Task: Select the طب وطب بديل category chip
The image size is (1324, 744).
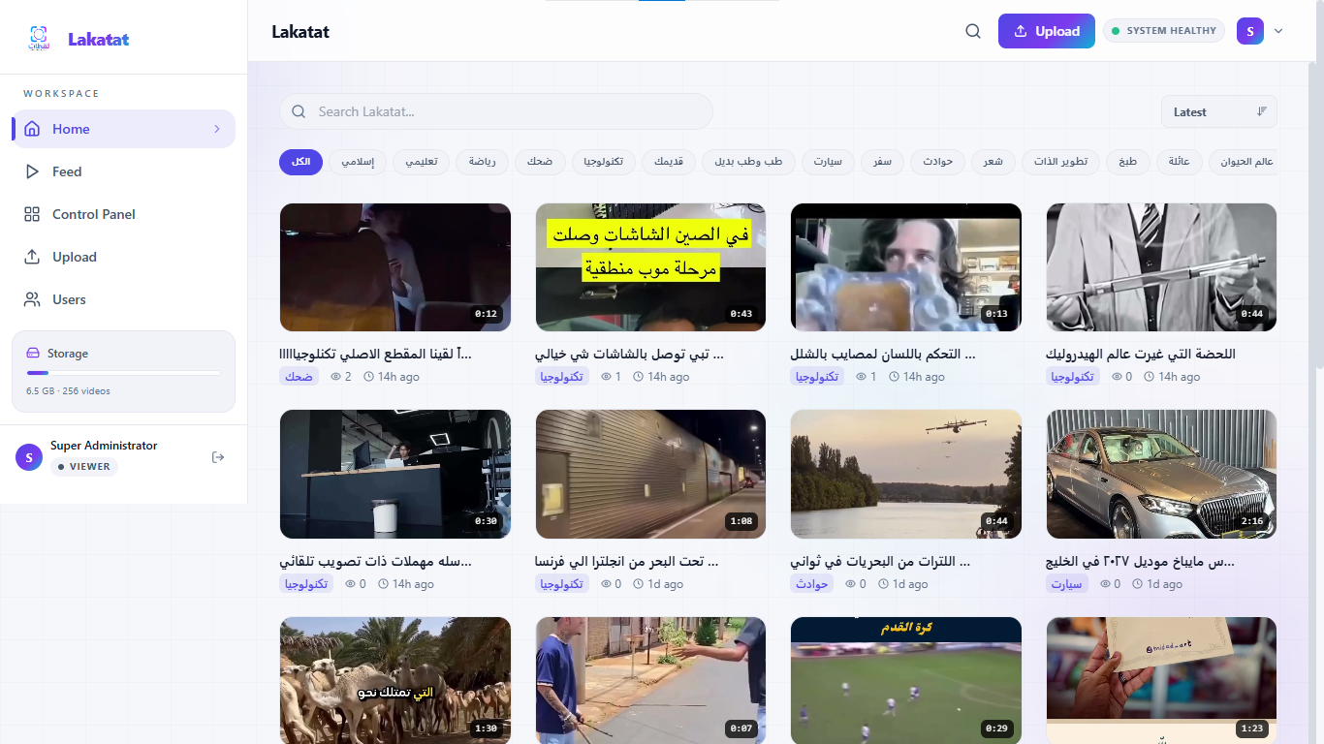Action: coord(748,162)
